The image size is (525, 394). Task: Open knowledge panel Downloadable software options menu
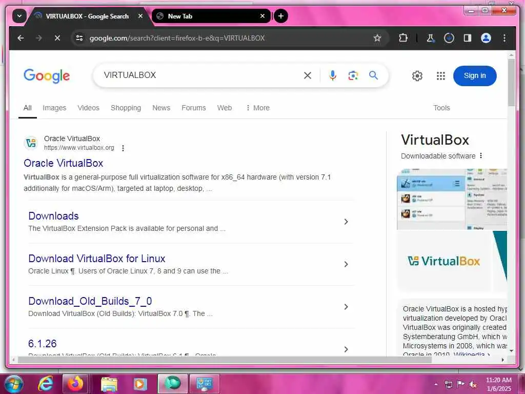click(x=481, y=156)
